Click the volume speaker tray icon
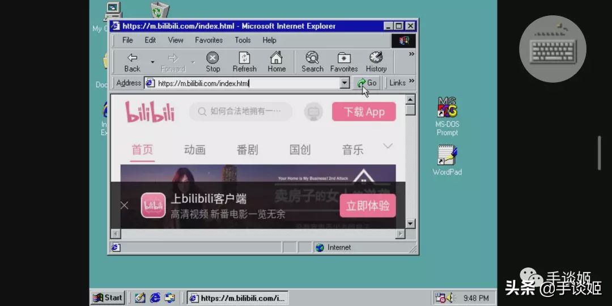 point(449,298)
